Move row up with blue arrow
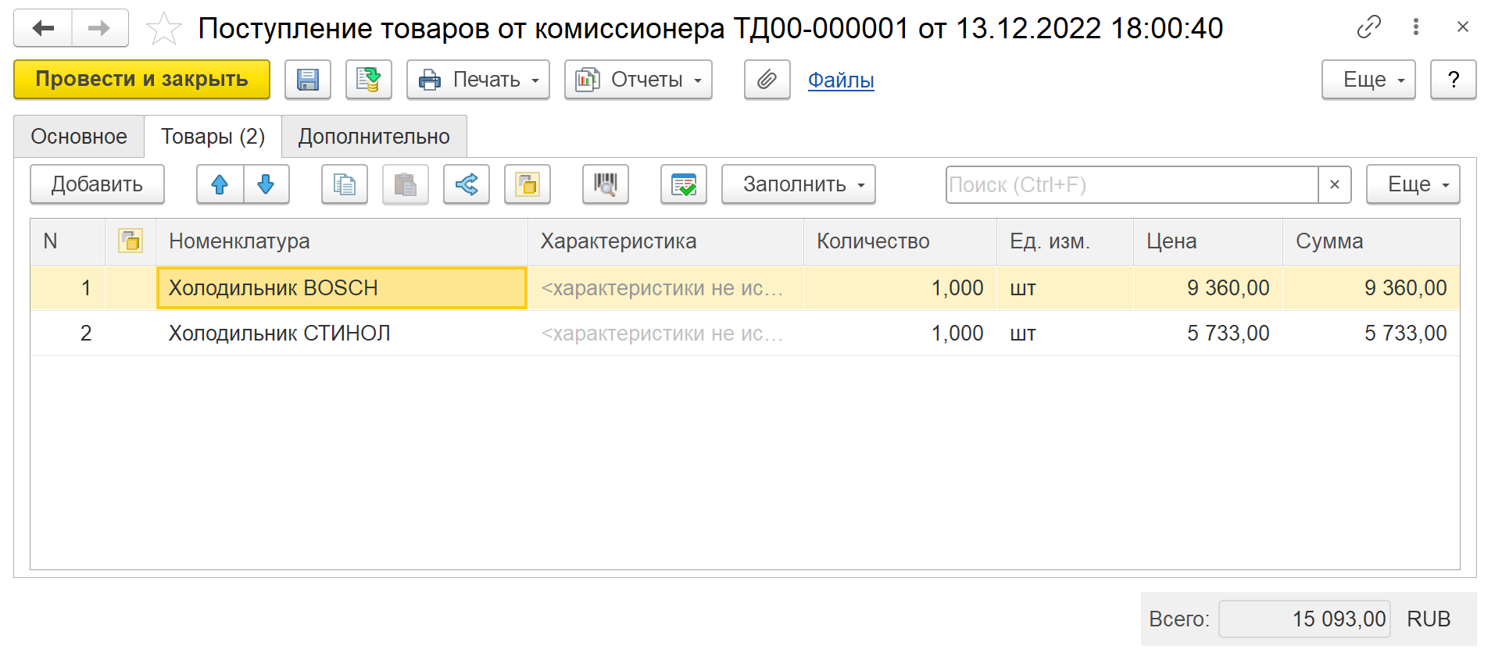 pos(220,184)
